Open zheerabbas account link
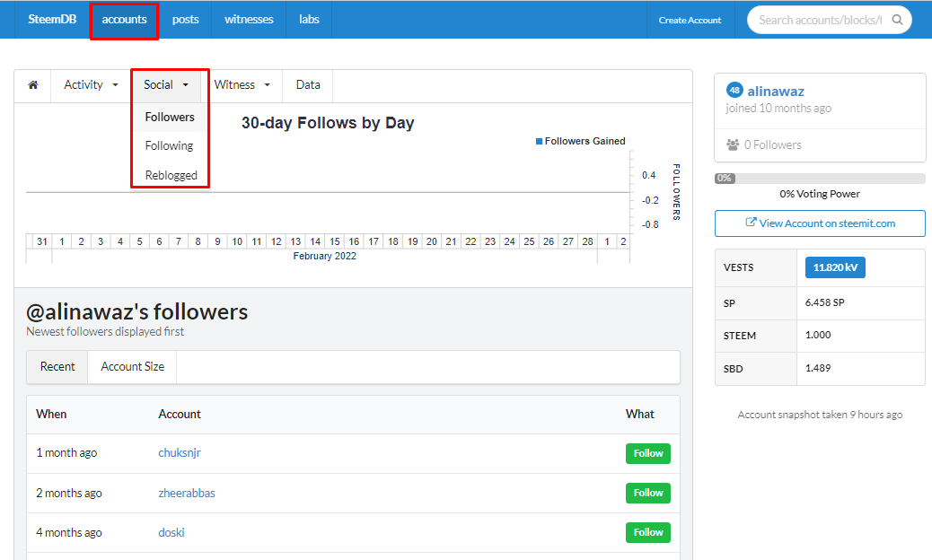Image resolution: width=932 pixels, height=560 pixels. coord(187,493)
